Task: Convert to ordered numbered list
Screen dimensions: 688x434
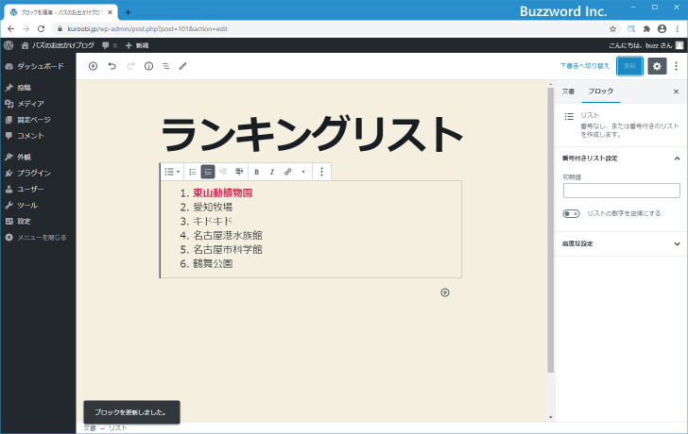Action: click(208, 172)
